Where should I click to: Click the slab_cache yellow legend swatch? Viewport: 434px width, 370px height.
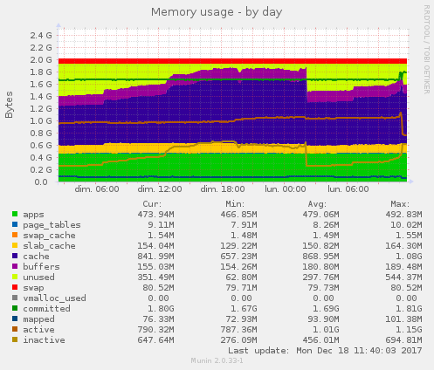(15, 245)
